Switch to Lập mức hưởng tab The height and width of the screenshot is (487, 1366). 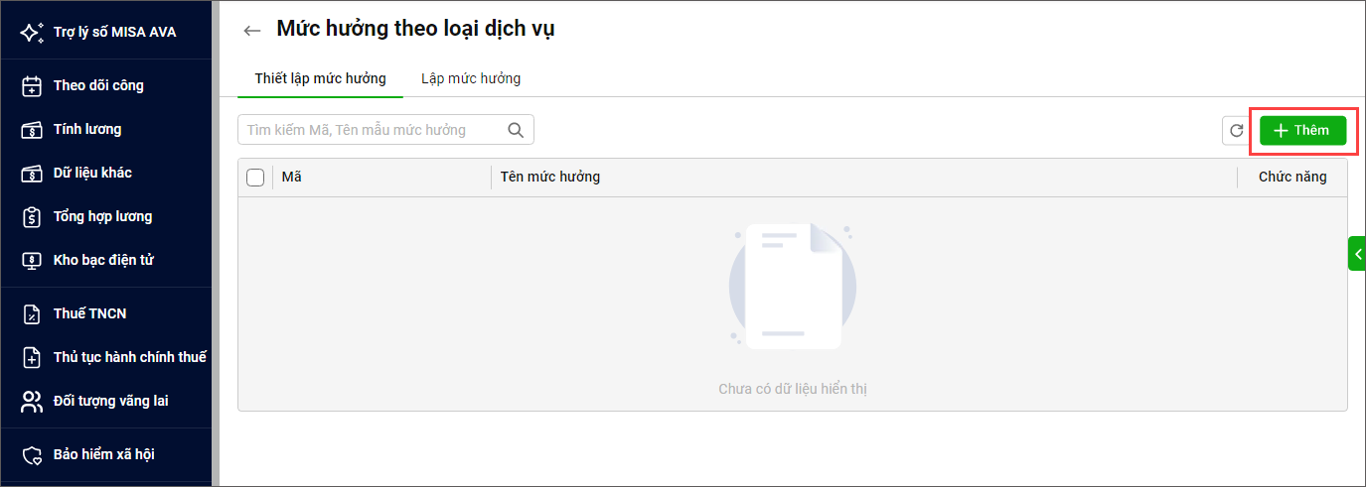tap(471, 78)
